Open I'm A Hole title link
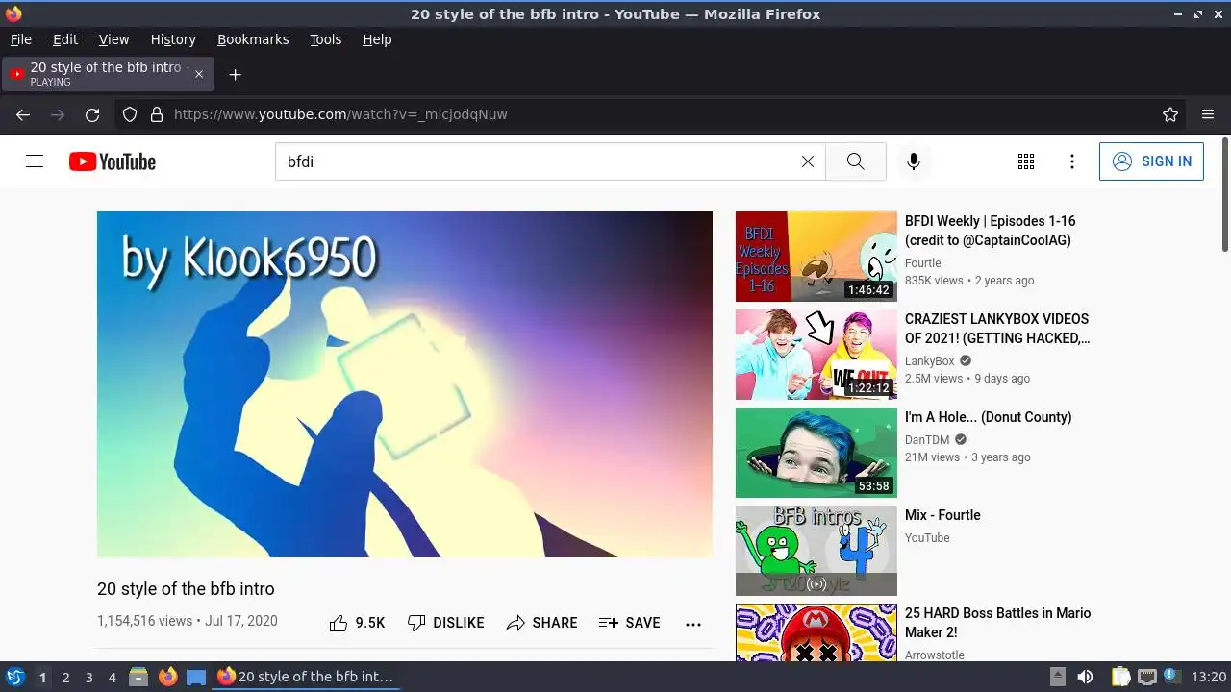 tap(988, 417)
